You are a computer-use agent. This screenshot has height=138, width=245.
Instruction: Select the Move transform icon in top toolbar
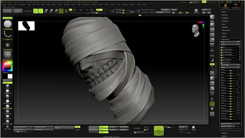coord(46,11)
